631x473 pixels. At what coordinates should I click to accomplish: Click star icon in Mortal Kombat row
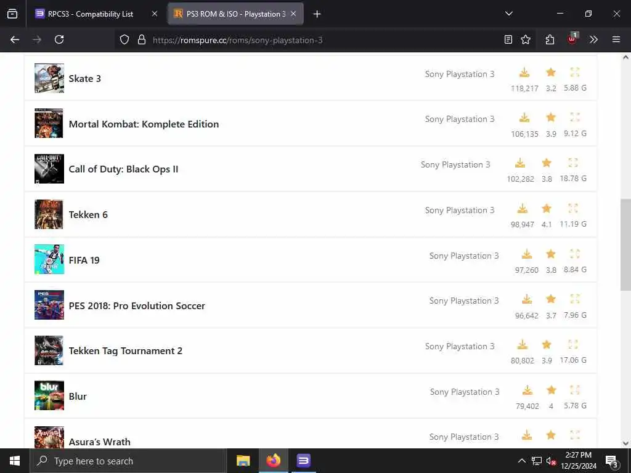click(551, 118)
